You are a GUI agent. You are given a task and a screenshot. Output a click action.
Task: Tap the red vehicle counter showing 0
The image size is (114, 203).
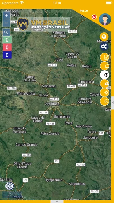[x=7, y=47]
